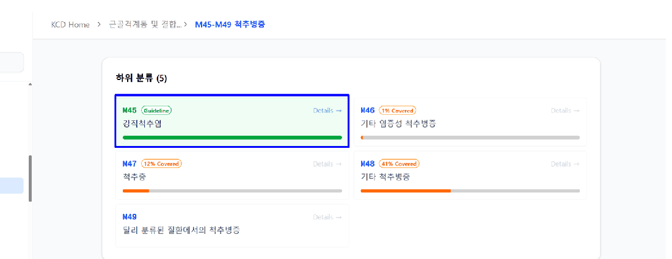Click the M47 coverage progress bar
This screenshot has width=672, height=259.
click(x=232, y=191)
